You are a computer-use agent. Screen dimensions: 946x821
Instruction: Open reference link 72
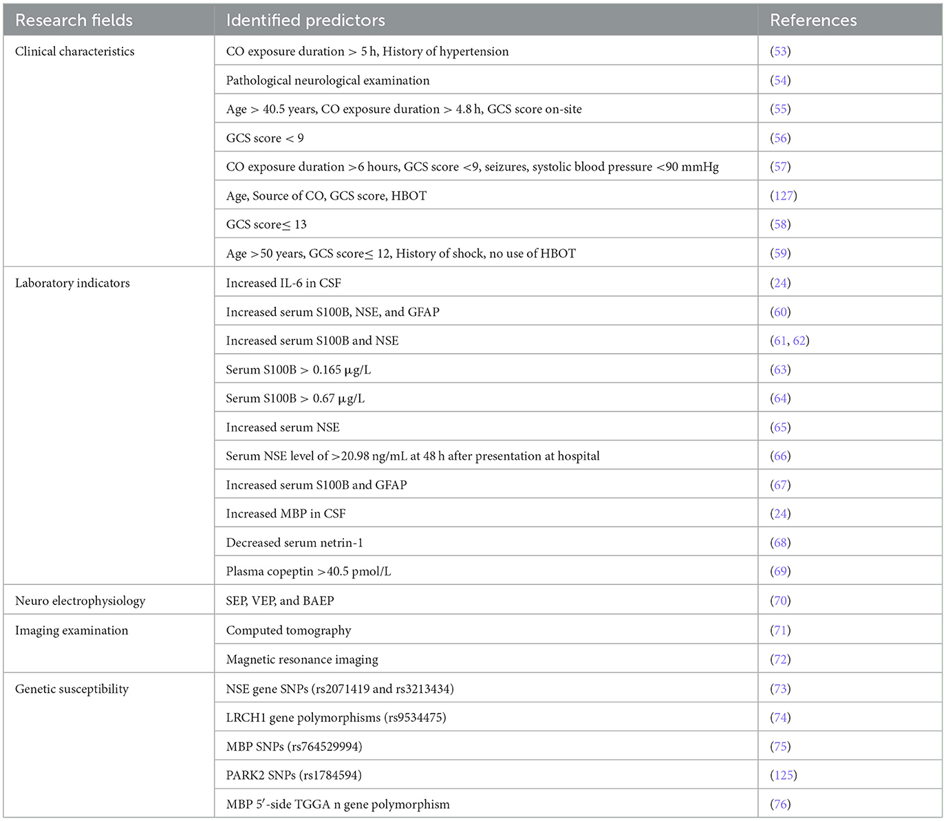point(780,660)
